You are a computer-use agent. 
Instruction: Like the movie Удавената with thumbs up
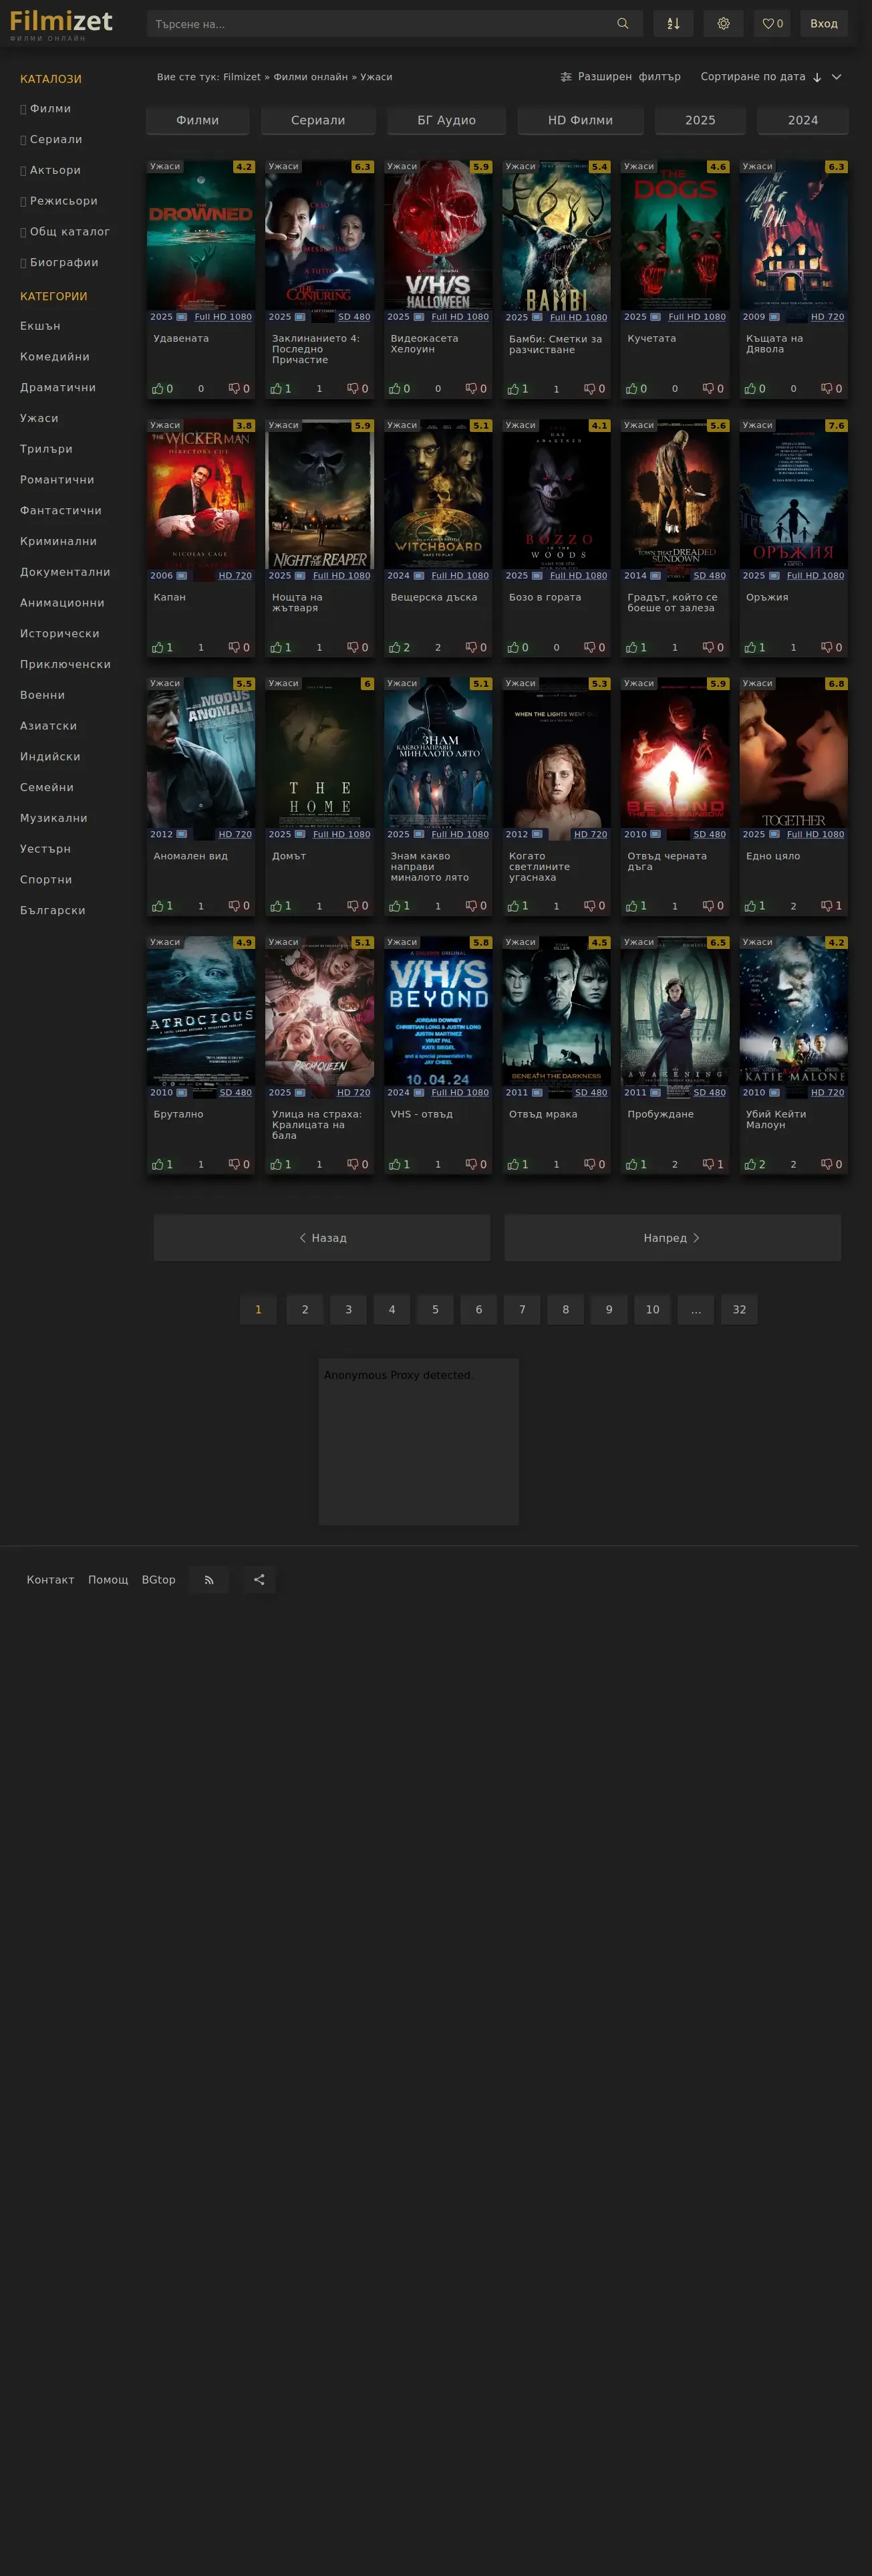point(158,389)
